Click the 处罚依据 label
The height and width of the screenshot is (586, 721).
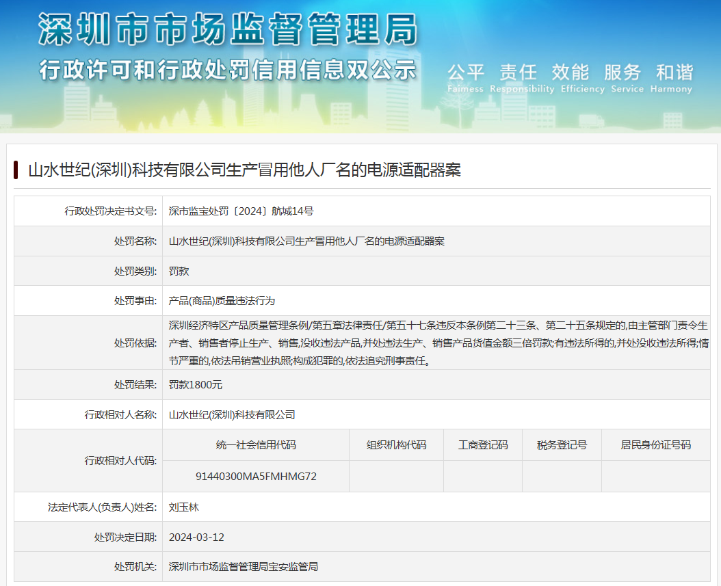click(135, 343)
